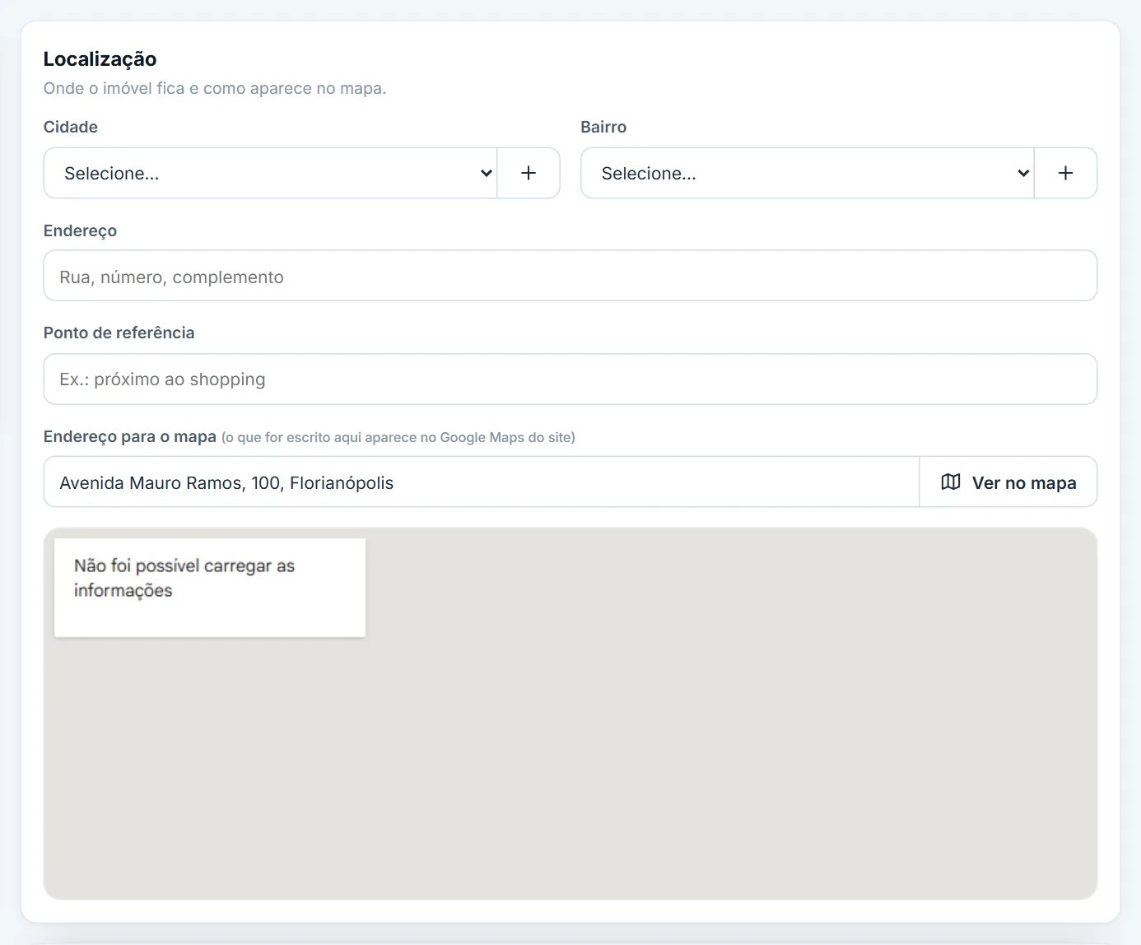Open the Cidade dropdown

coord(271,173)
